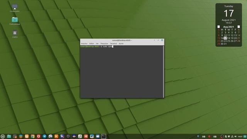Viewport: 247px width, 139px height.
Task: Open the volume control in the system tray
Action: pyautogui.click(x=235, y=136)
